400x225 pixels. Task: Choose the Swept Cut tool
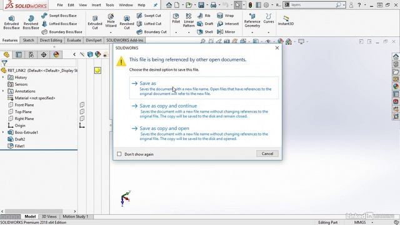pos(149,16)
